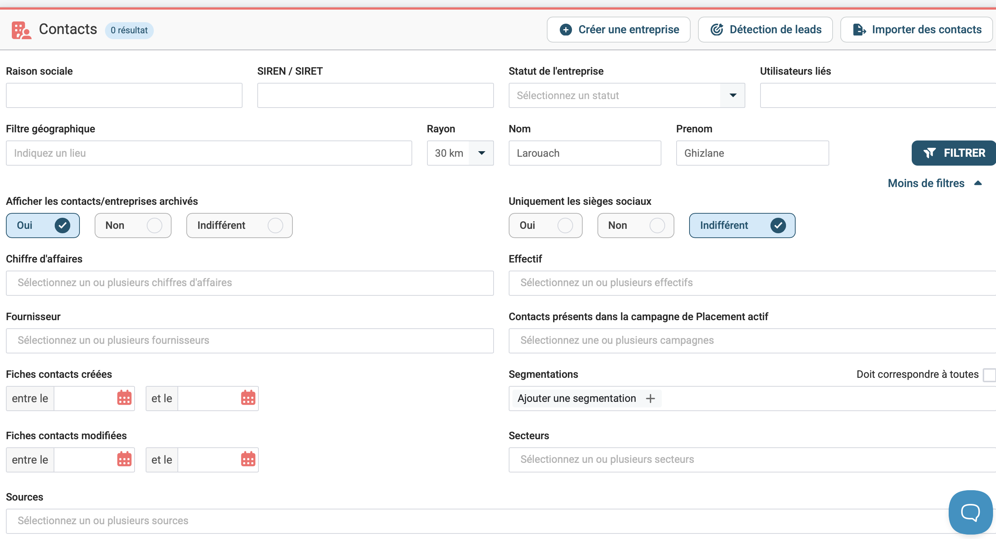Click the Raison sociale input field
This screenshot has width=996, height=539.
pyautogui.click(x=124, y=95)
